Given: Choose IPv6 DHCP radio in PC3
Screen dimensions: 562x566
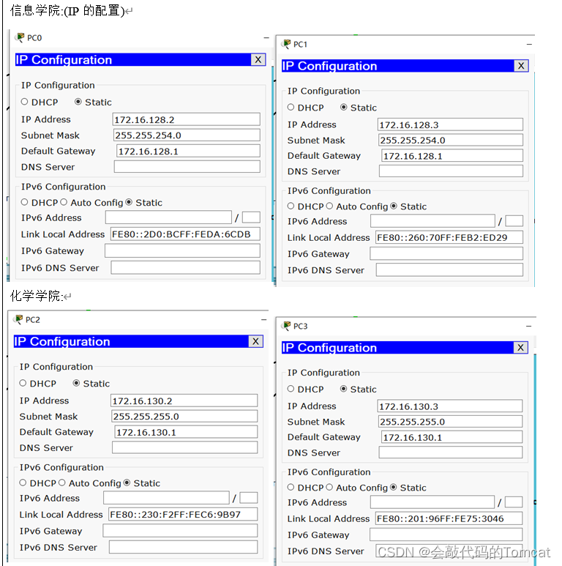Looking at the screenshot, I should 291,488.
